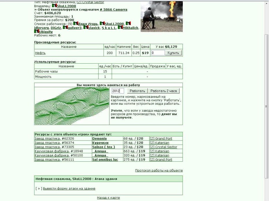The image size is (269, 201).
Task: Click the flag icon before Mikhalich
Action: (120, 27)
